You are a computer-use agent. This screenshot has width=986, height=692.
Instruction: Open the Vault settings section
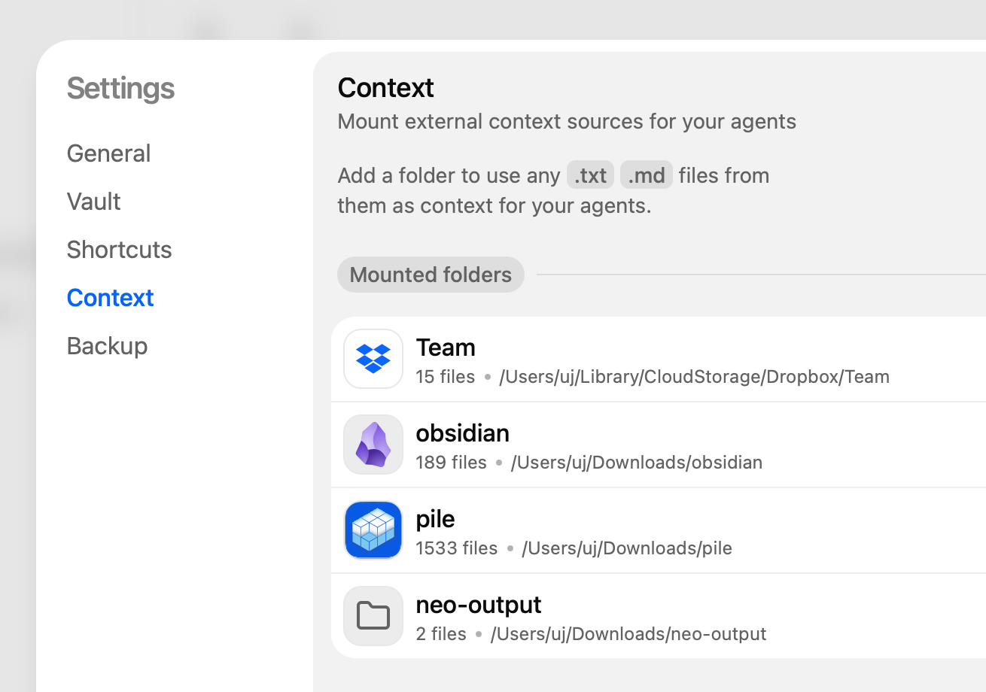[x=93, y=202]
